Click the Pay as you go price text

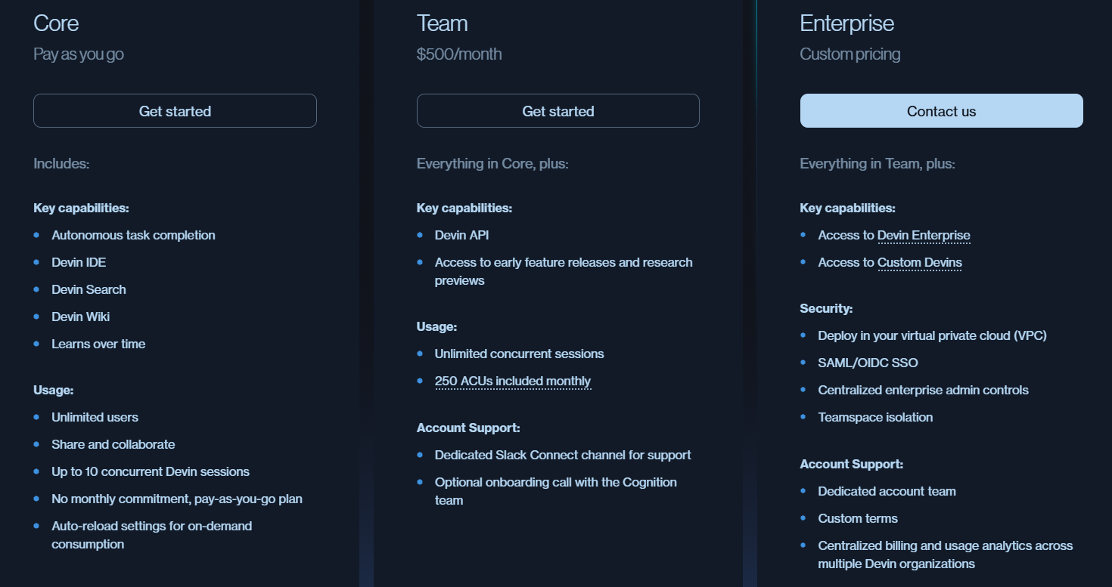79,54
